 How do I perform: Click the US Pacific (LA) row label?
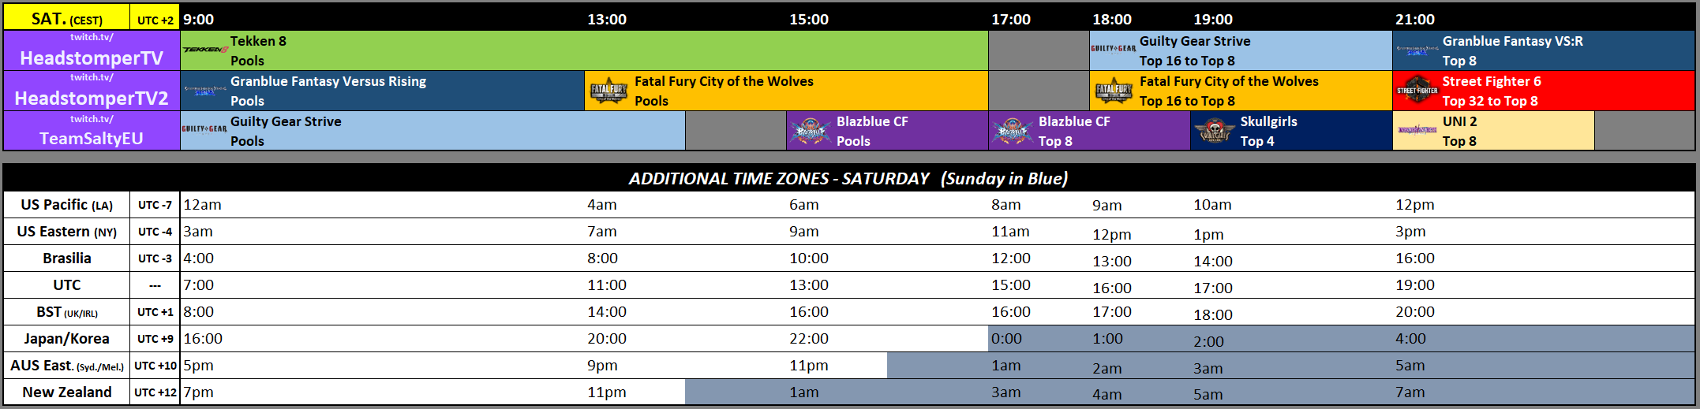[67, 205]
